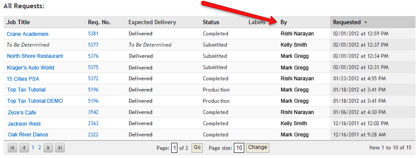Sort by Expected Delivery header
This screenshot has height=158, width=419.
coord(152,22)
